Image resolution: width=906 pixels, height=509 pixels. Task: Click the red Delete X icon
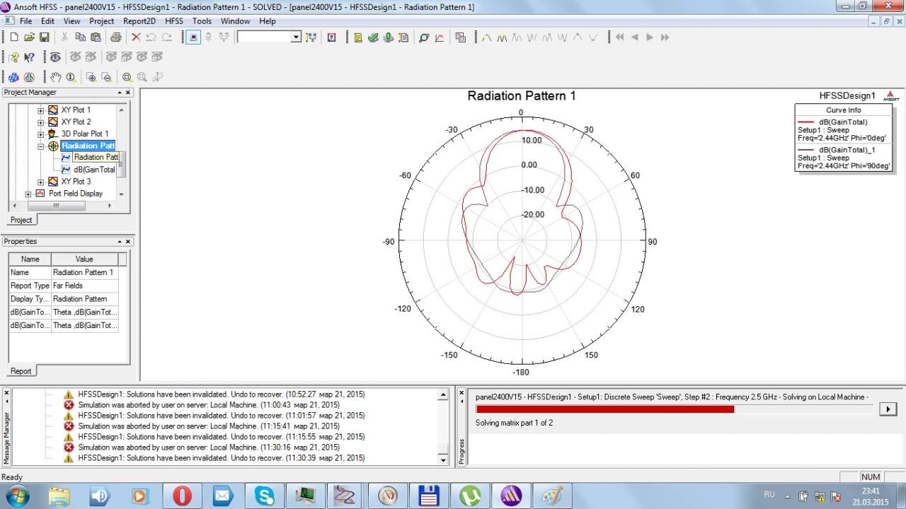136,37
